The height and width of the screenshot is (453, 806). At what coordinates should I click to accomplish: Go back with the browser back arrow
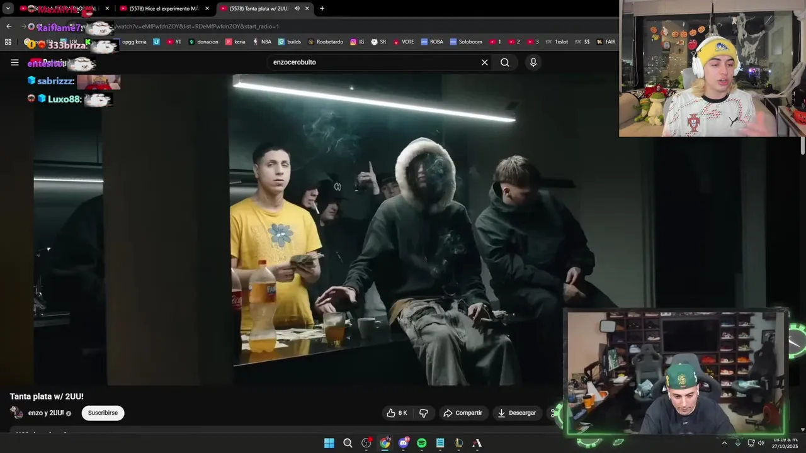point(9,26)
